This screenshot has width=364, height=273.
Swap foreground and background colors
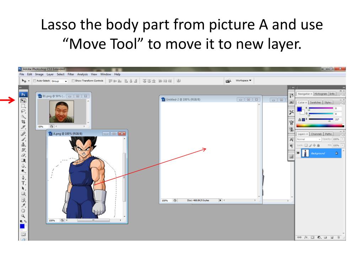(25, 221)
